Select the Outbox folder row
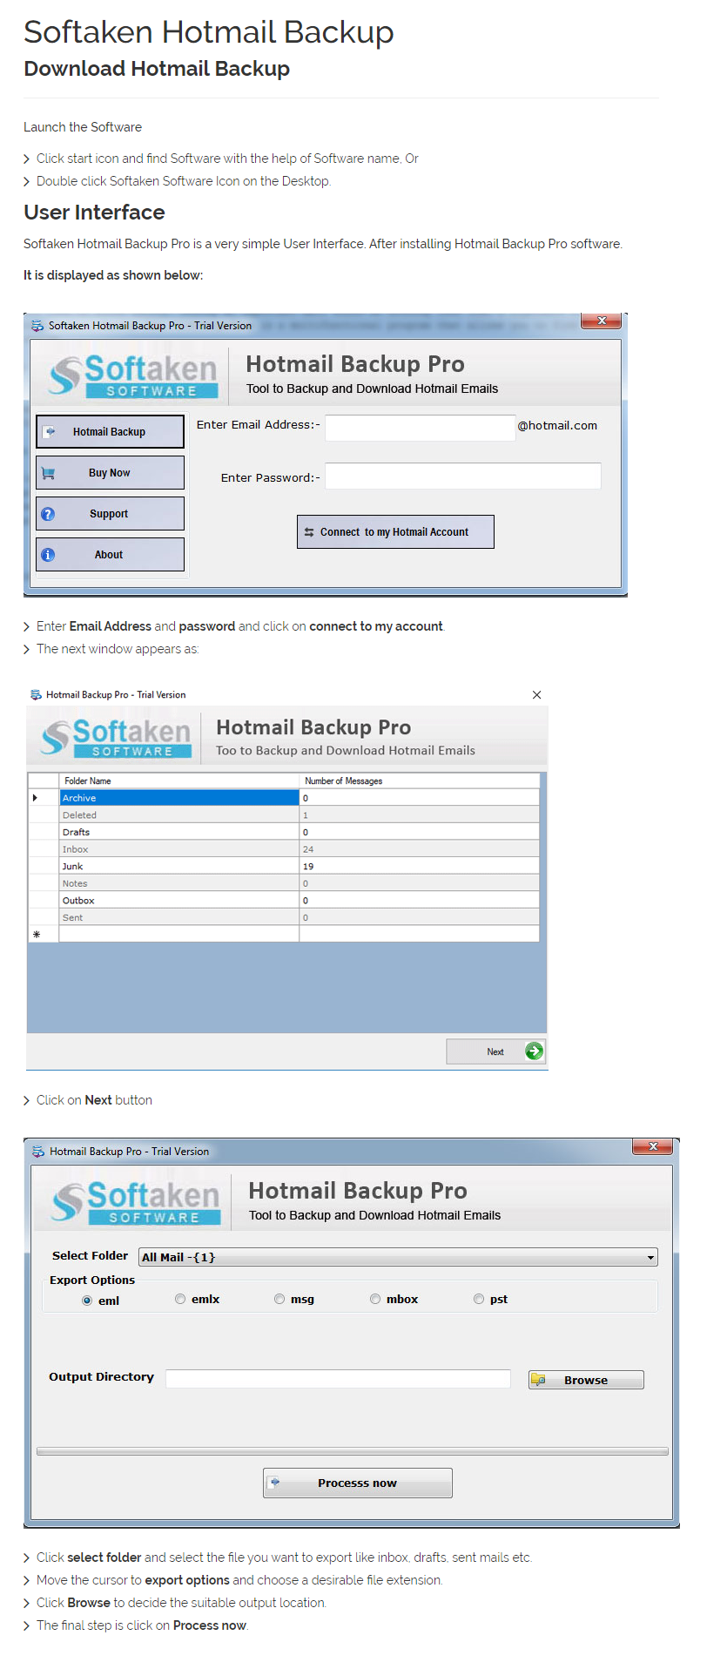This screenshot has width=727, height=1669. coord(284,900)
